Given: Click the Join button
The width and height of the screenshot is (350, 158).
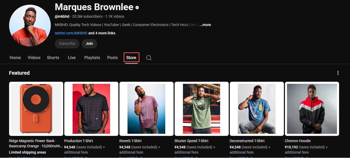Looking at the screenshot, I should [89, 43].
